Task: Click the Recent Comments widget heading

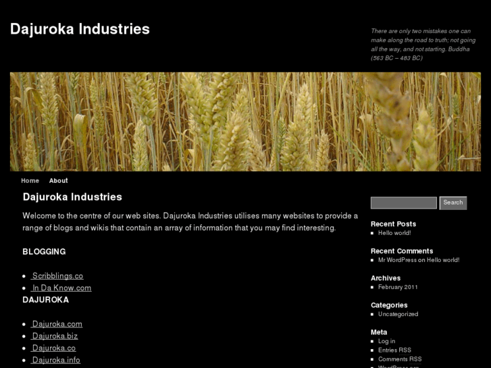Action: coord(402,251)
